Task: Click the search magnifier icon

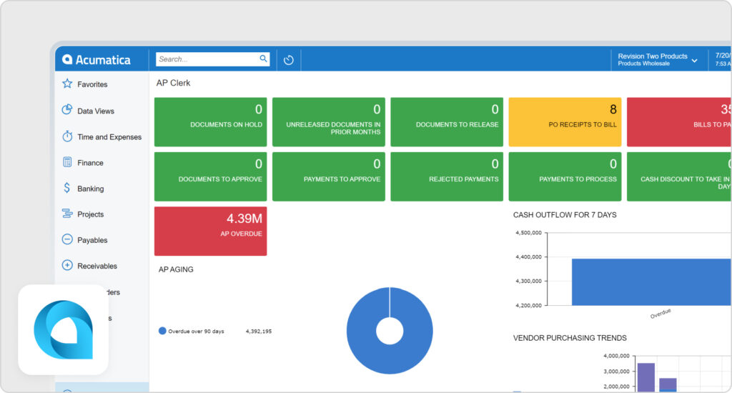Action: [x=263, y=59]
